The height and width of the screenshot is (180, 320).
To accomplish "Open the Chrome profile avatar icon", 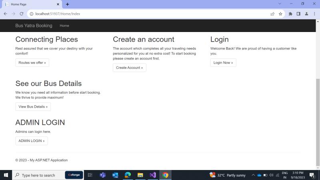I will point(306,14).
